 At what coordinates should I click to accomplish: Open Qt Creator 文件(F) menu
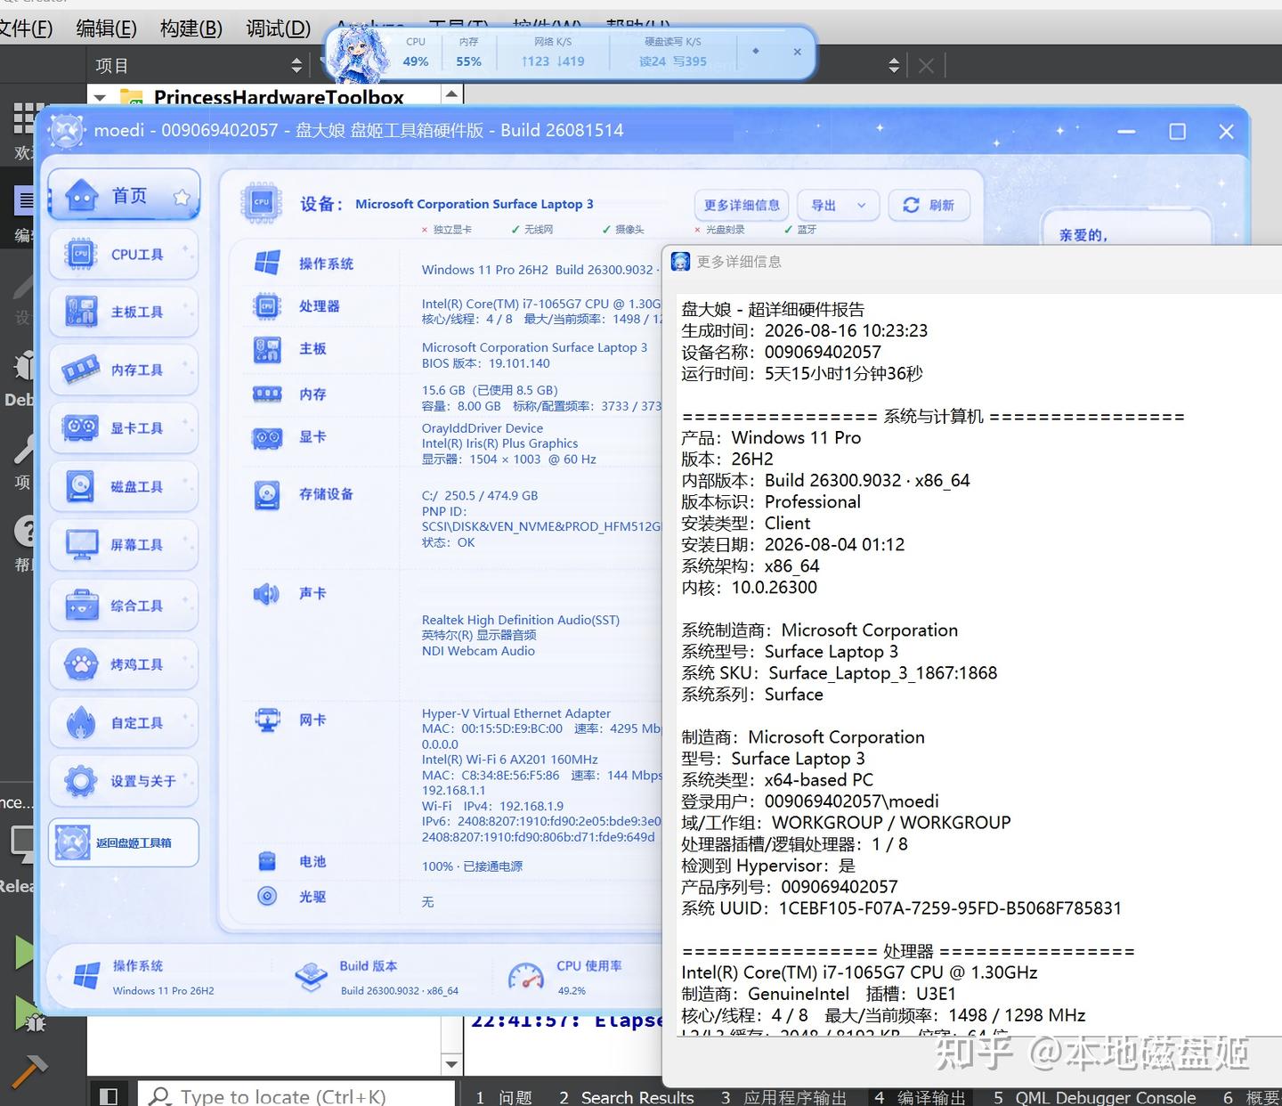click(x=26, y=28)
